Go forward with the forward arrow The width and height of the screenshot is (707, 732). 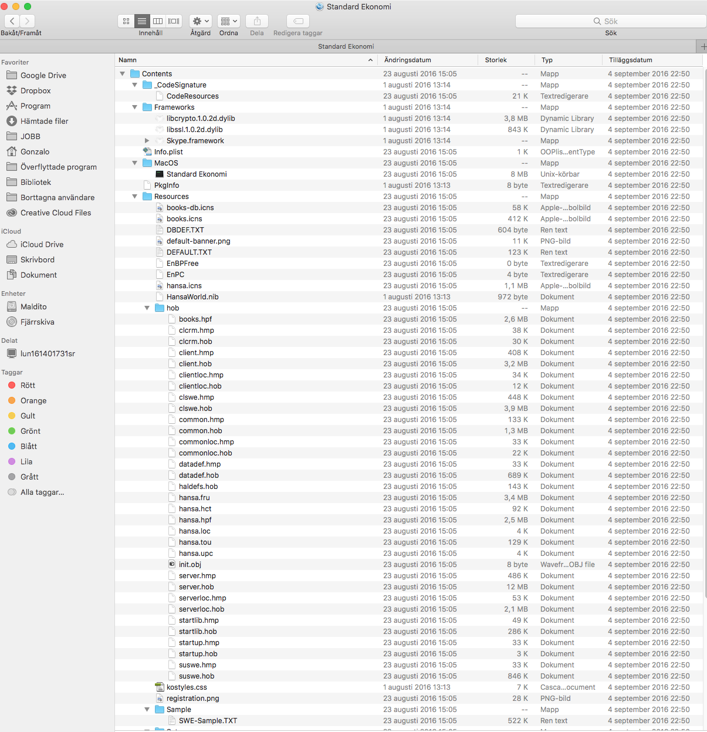[27, 21]
